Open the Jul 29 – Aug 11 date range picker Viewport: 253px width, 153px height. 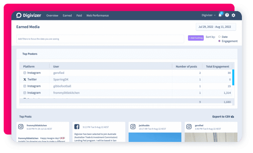point(216,27)
